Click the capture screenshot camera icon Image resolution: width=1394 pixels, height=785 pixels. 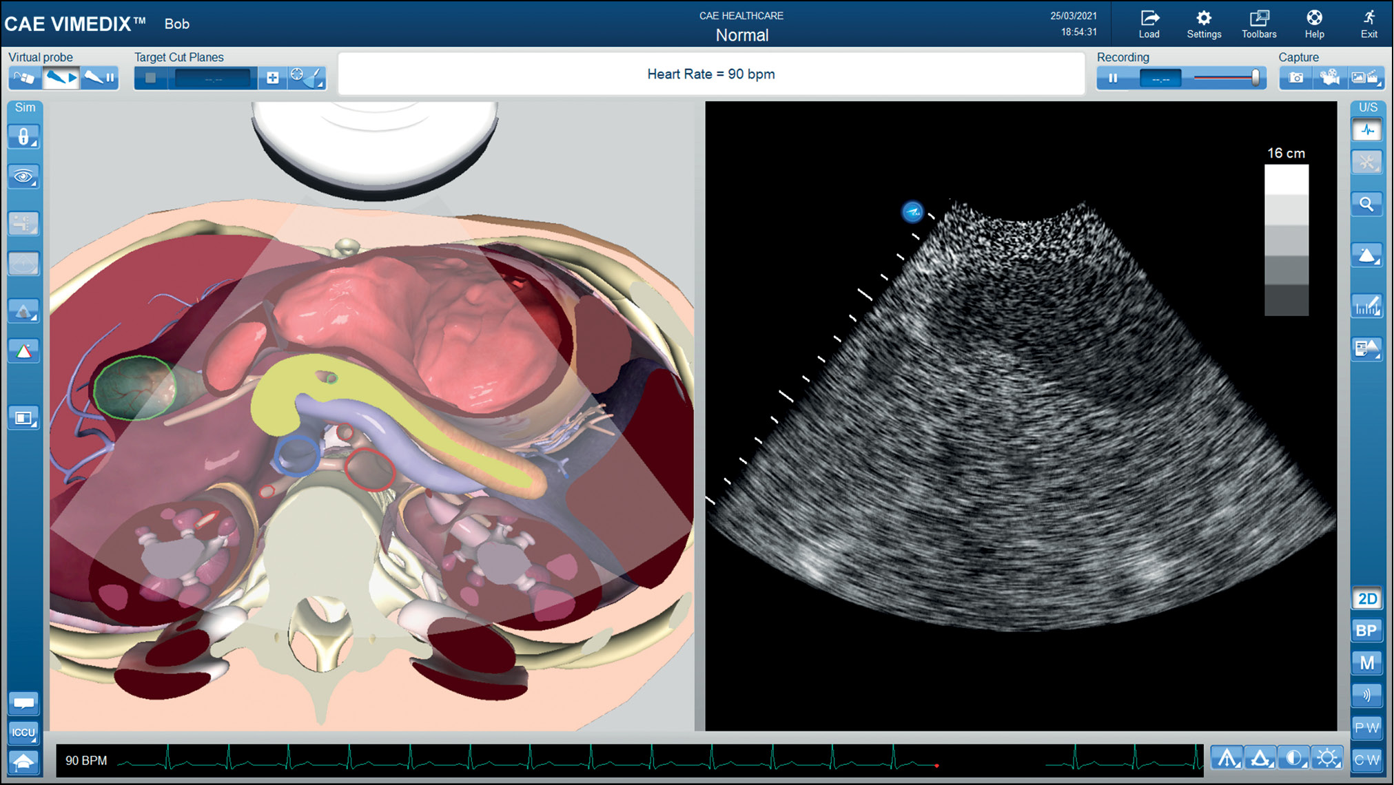1295,78
